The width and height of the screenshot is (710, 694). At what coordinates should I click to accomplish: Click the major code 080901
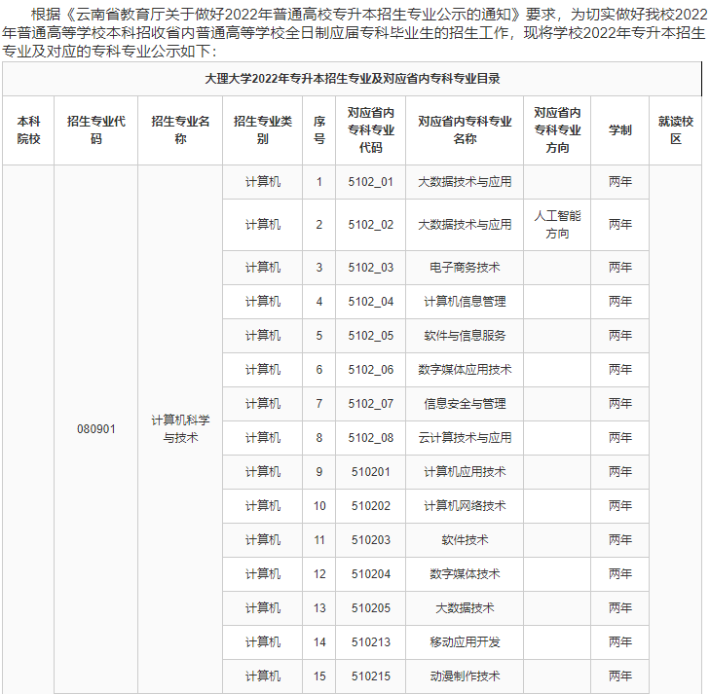coord(96,429)
